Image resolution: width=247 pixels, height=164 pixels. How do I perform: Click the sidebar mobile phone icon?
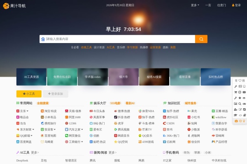point(244,87)
